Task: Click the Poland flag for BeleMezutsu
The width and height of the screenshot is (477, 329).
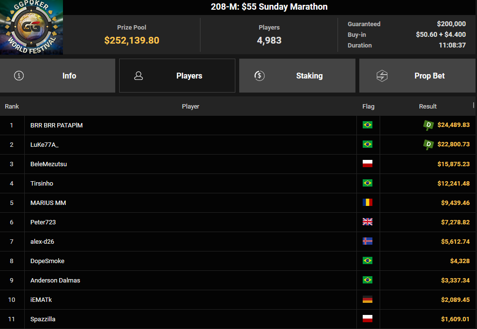Action: coord(368,164)
